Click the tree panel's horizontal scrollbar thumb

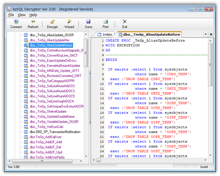click(42, 161)
